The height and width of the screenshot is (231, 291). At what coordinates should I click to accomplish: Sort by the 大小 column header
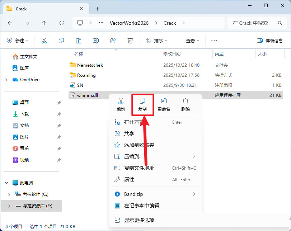point(262,53)
